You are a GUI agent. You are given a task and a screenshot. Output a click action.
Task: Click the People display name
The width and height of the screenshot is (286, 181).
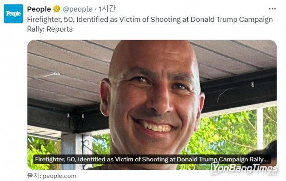tap(39, 9)
